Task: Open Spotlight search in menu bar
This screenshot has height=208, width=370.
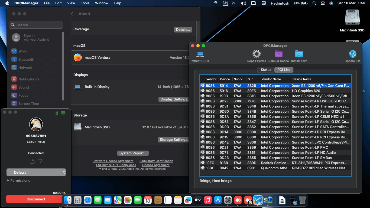Action: click(x=314, y=3)
